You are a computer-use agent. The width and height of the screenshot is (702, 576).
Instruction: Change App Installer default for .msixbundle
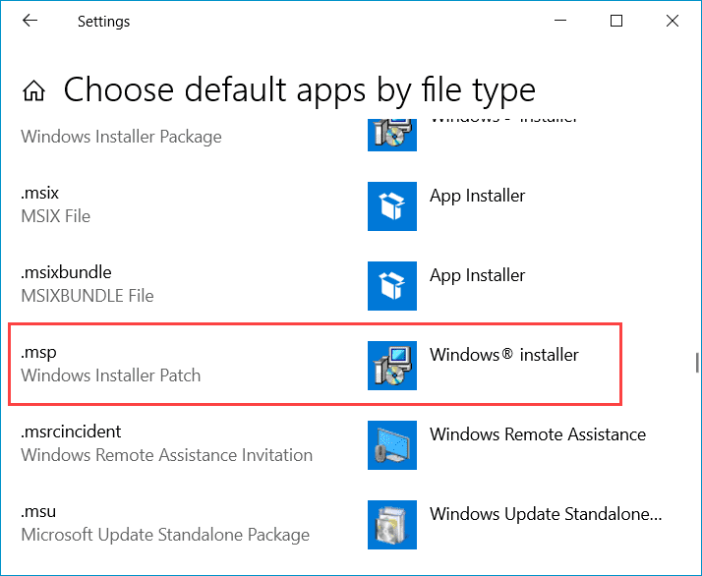click(x=477, y=275)
